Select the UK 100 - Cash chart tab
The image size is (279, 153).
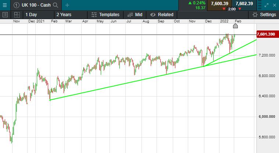(x=36, y=5)
